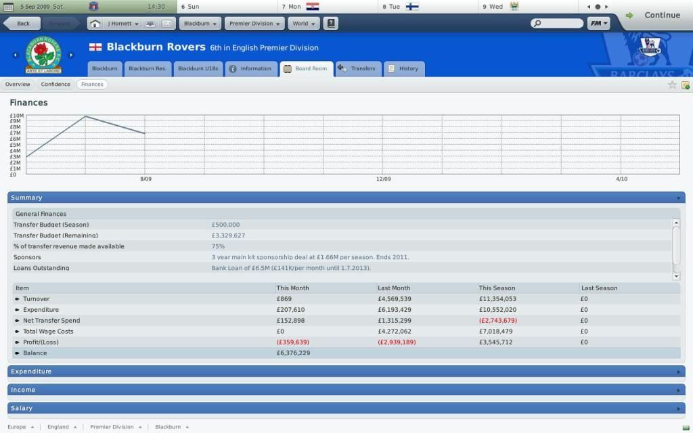Click the £6,376,229 balance value
The width and height of the screenshot is (693, 433).
tap(293, 353)
